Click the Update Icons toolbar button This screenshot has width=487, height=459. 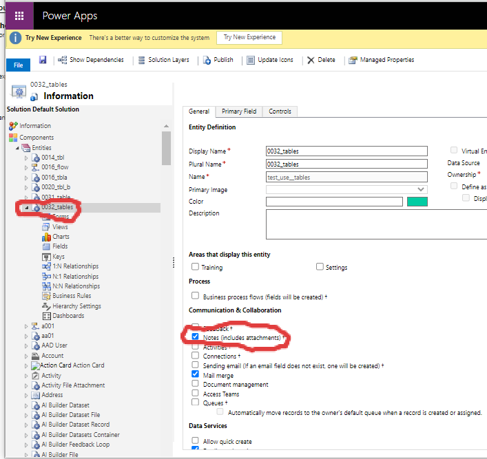point(251,60)
